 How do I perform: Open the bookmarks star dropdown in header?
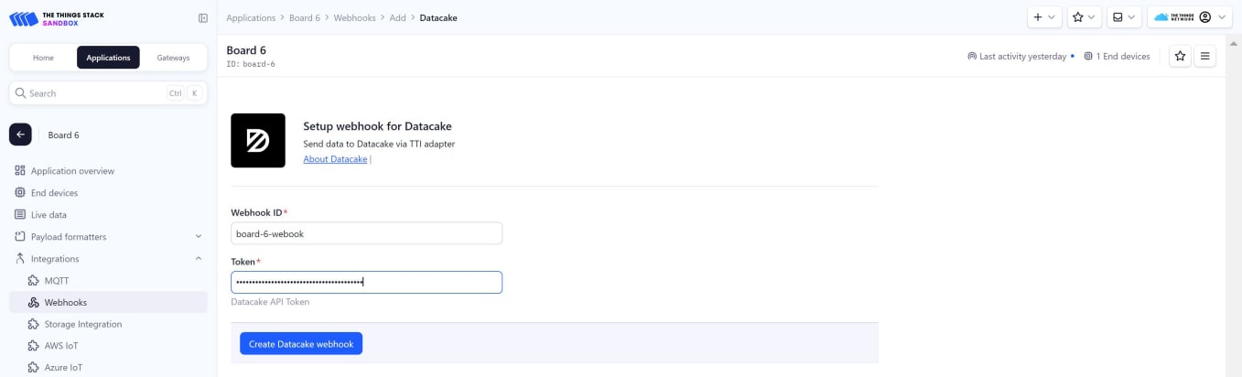(1084, 17)
